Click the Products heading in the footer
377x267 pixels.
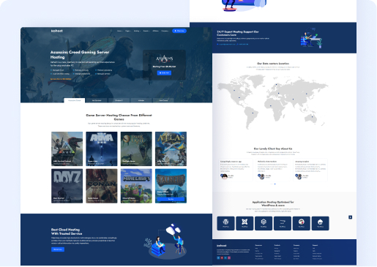click(x=277, y=245)
